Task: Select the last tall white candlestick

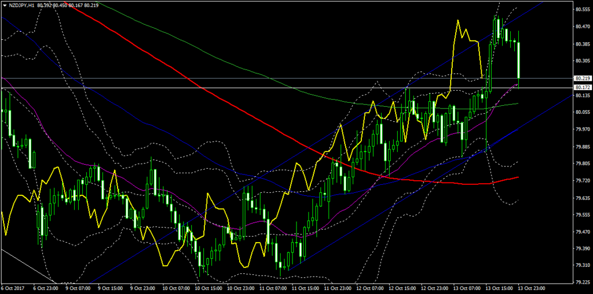Action: (x=518, y=61)
